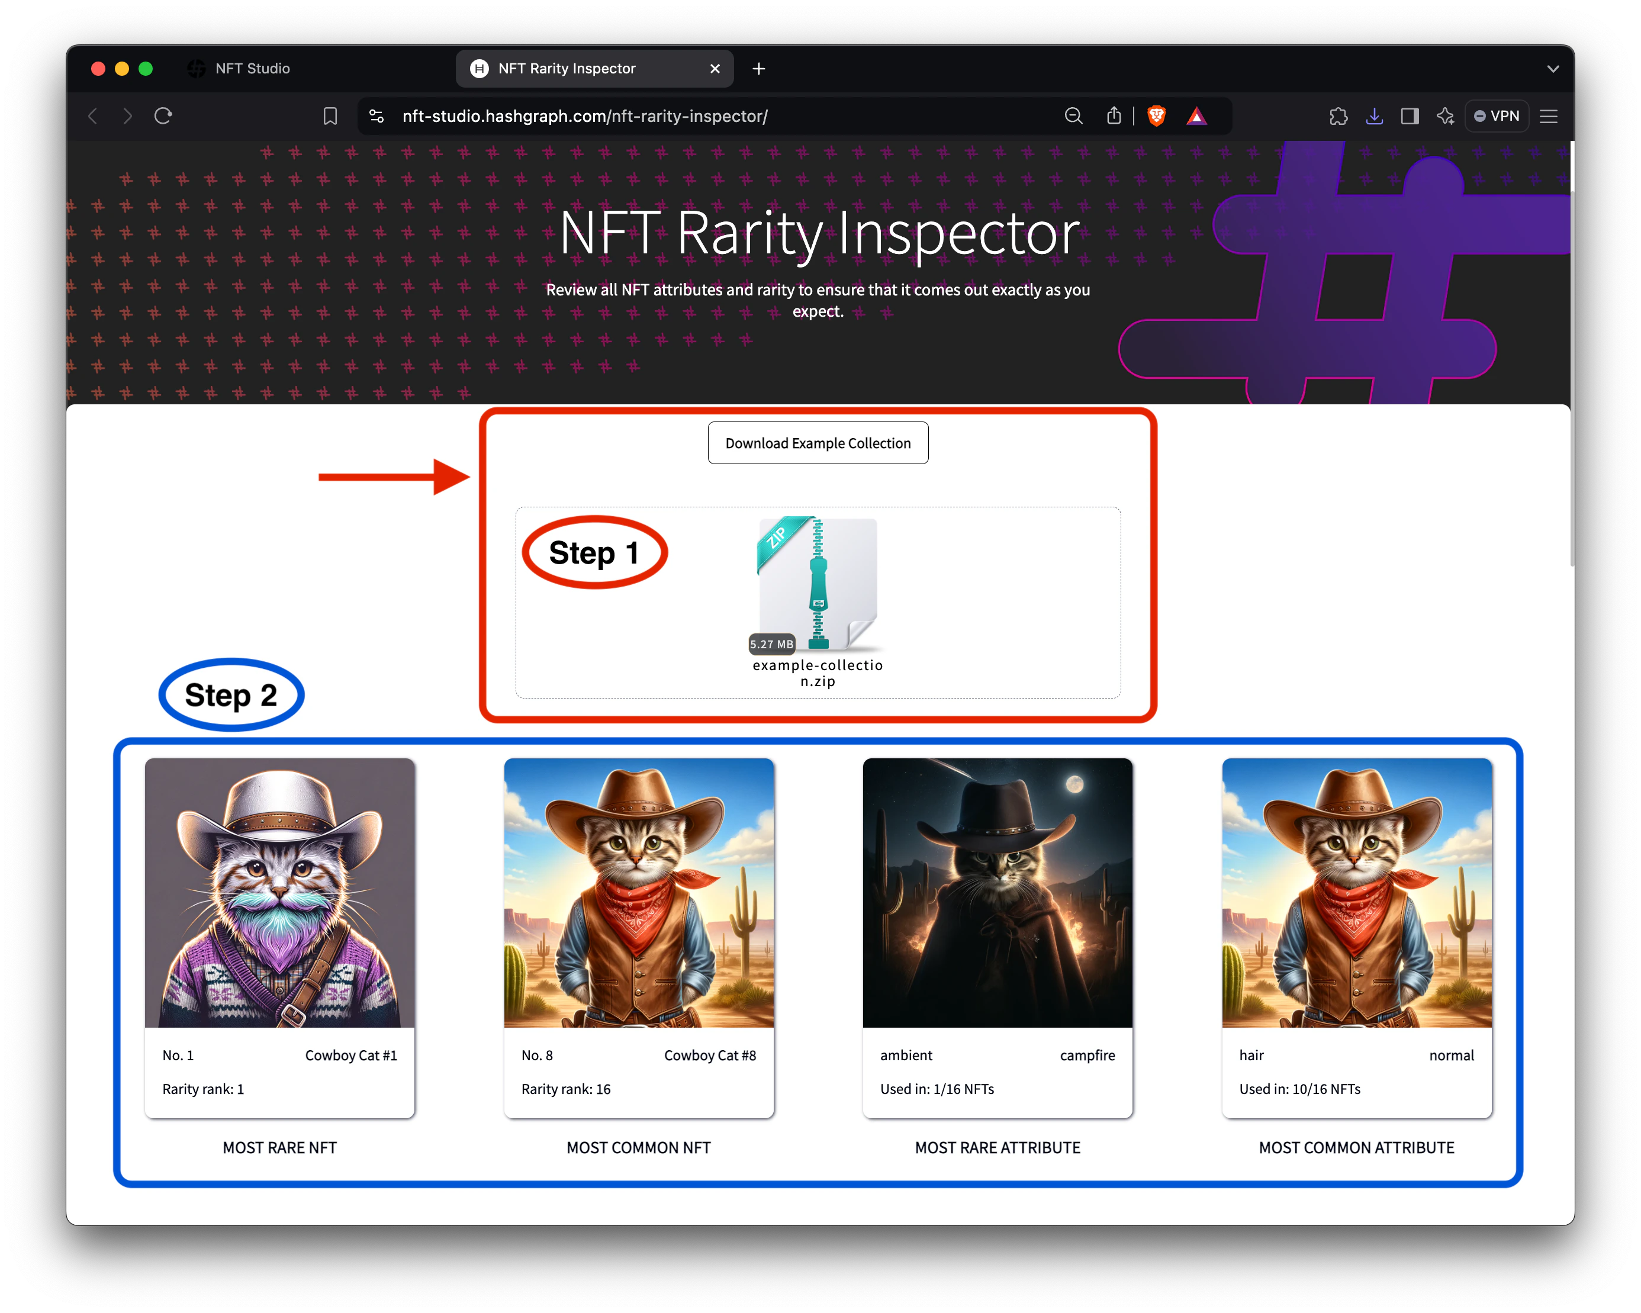Reload the page
Viewport: 1641px width, 1313px height.
tap(163, 115)
